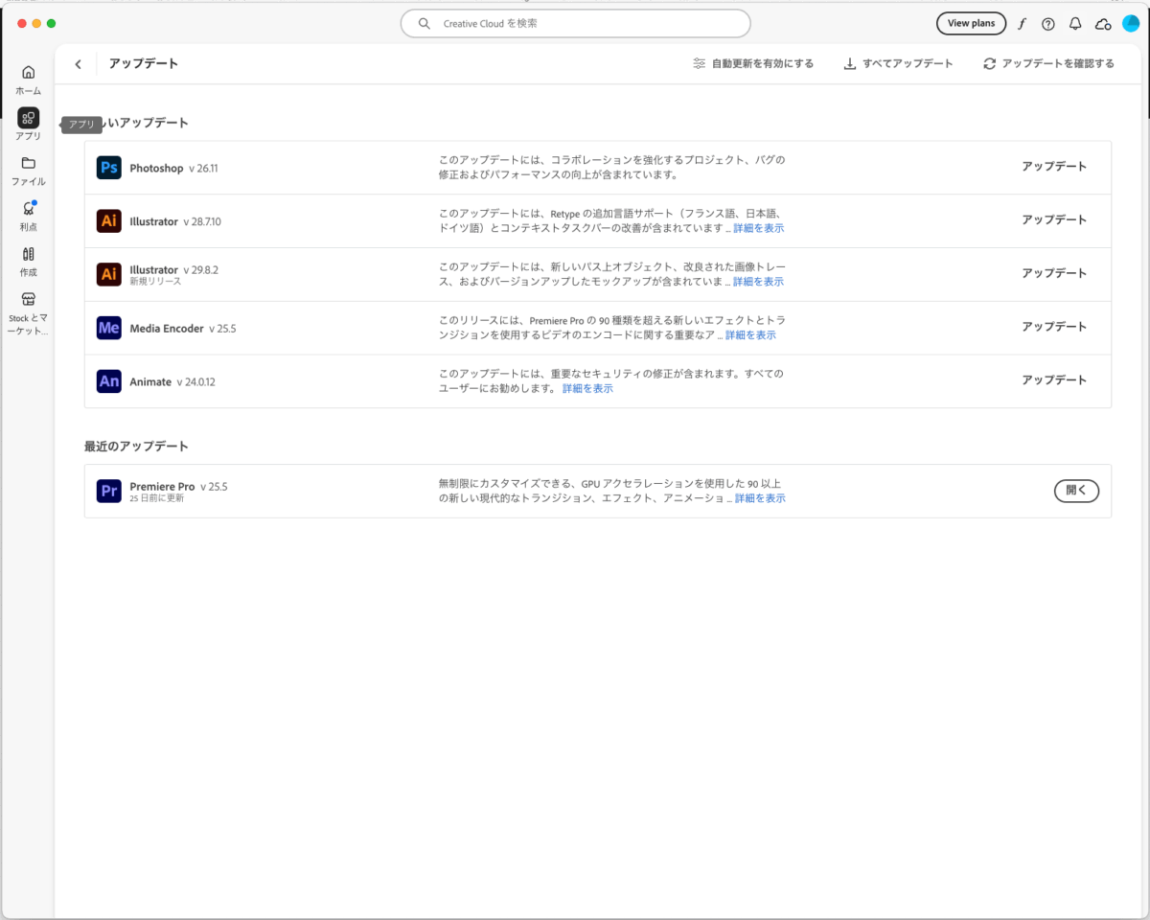Click the Creative Cloud search field
The width and height of the screenshot is (1150, 920).
click(x=575, y=24)
